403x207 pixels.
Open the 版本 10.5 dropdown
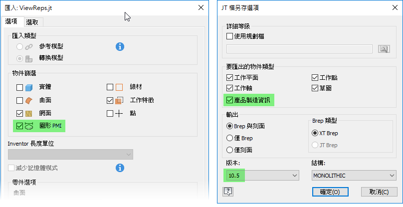pos(262,176)
